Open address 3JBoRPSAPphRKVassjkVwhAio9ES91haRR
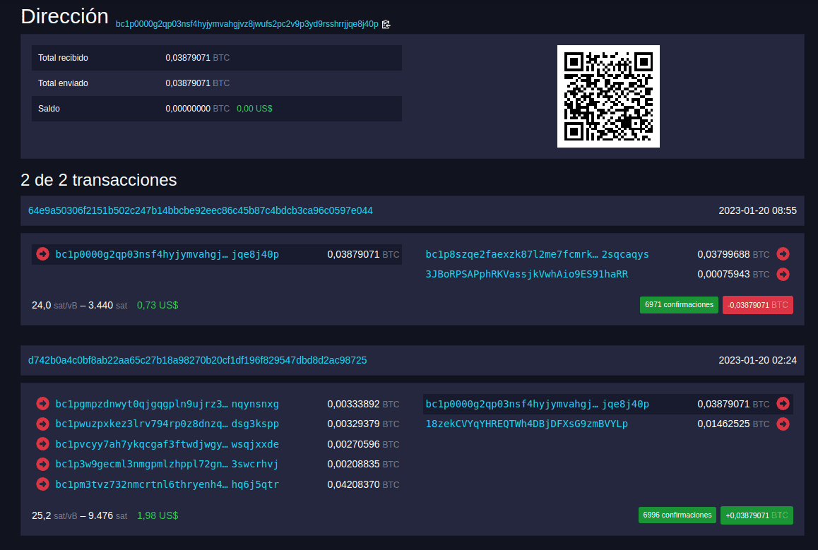Image resolution: width=818 pixels, height=550 pixels. (526, 274)
